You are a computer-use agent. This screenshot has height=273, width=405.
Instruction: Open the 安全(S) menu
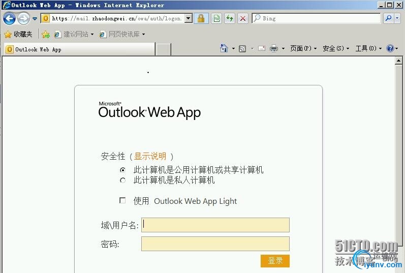click(x=336, y=48)
